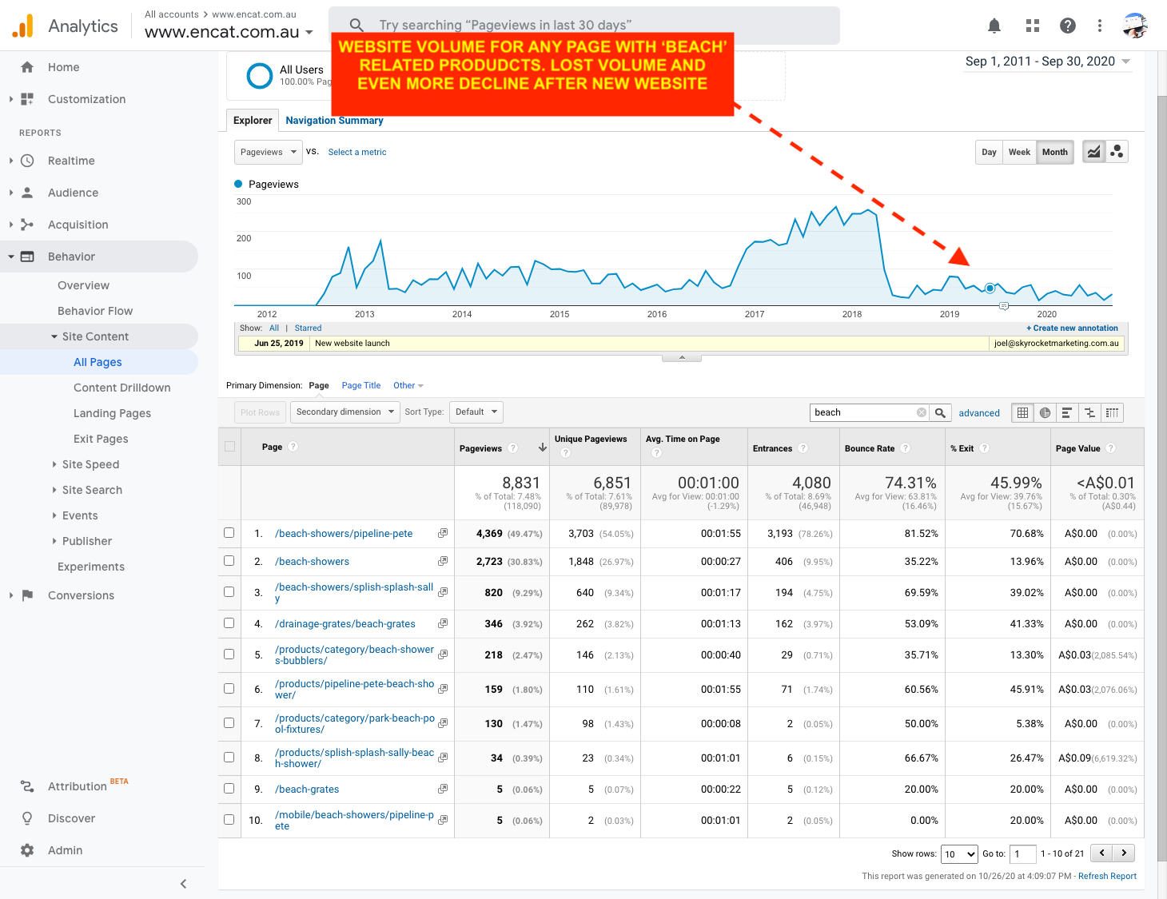Select the pivot view icon
Image resolution: width=1167 pixels, height=899 pixels.
coord(1112,412)
